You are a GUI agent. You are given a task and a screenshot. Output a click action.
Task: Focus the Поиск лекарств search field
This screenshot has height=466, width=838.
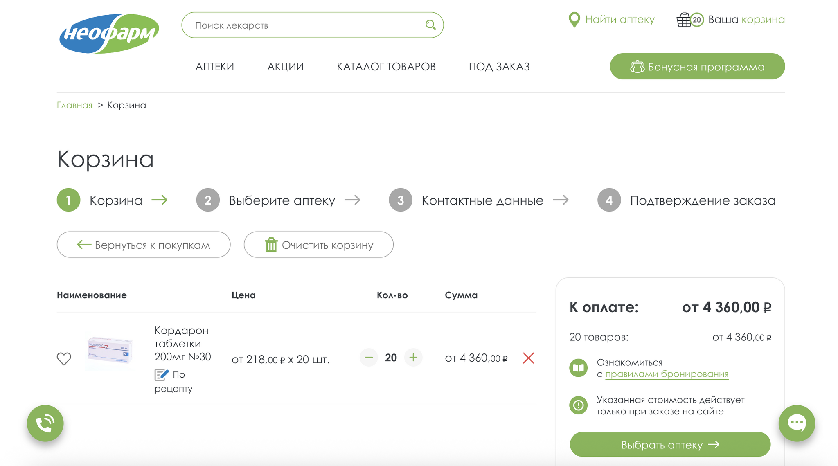click(x=303, y=25)
